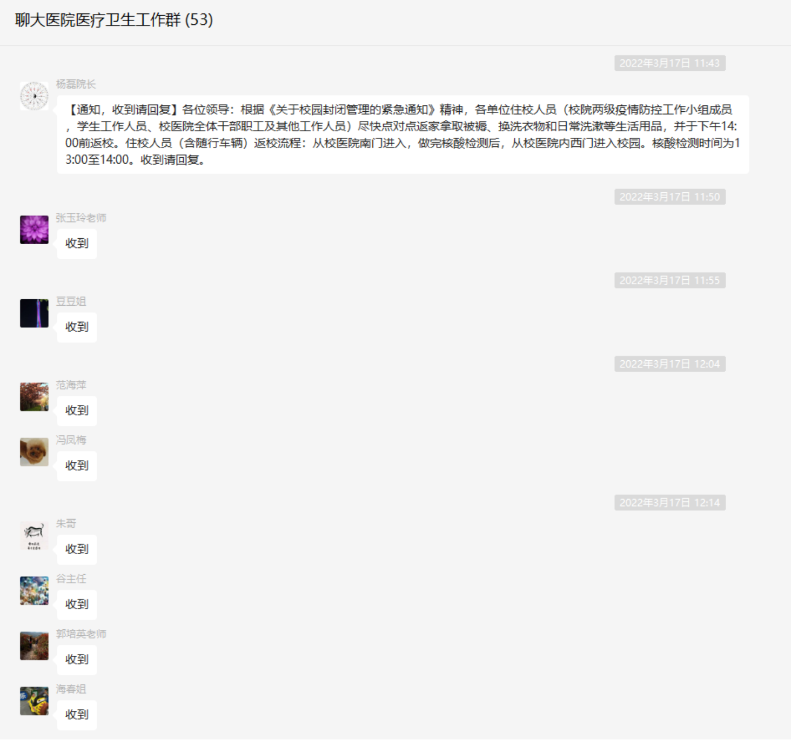Open 朱哥's ink-painting ox avatar

pos(34,536)
